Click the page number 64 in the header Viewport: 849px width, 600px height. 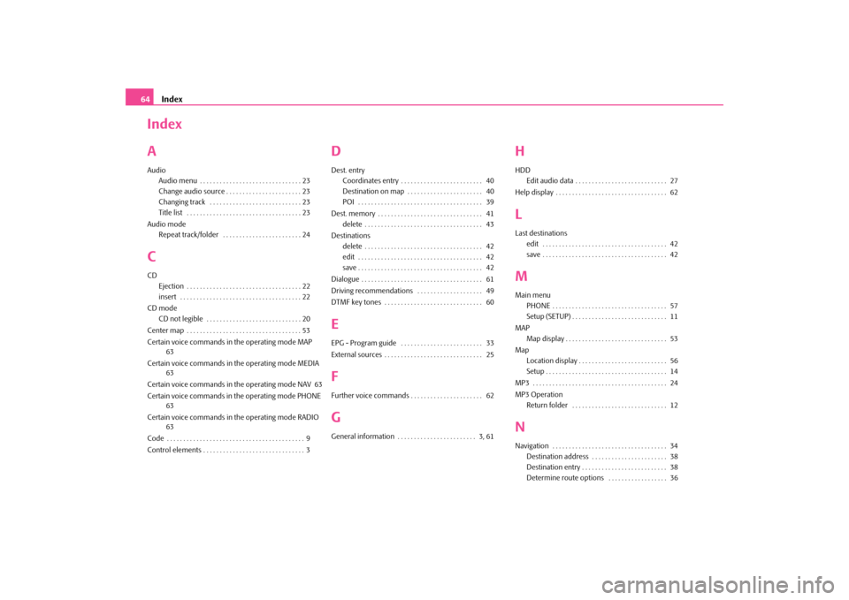[x=145, y=99]
